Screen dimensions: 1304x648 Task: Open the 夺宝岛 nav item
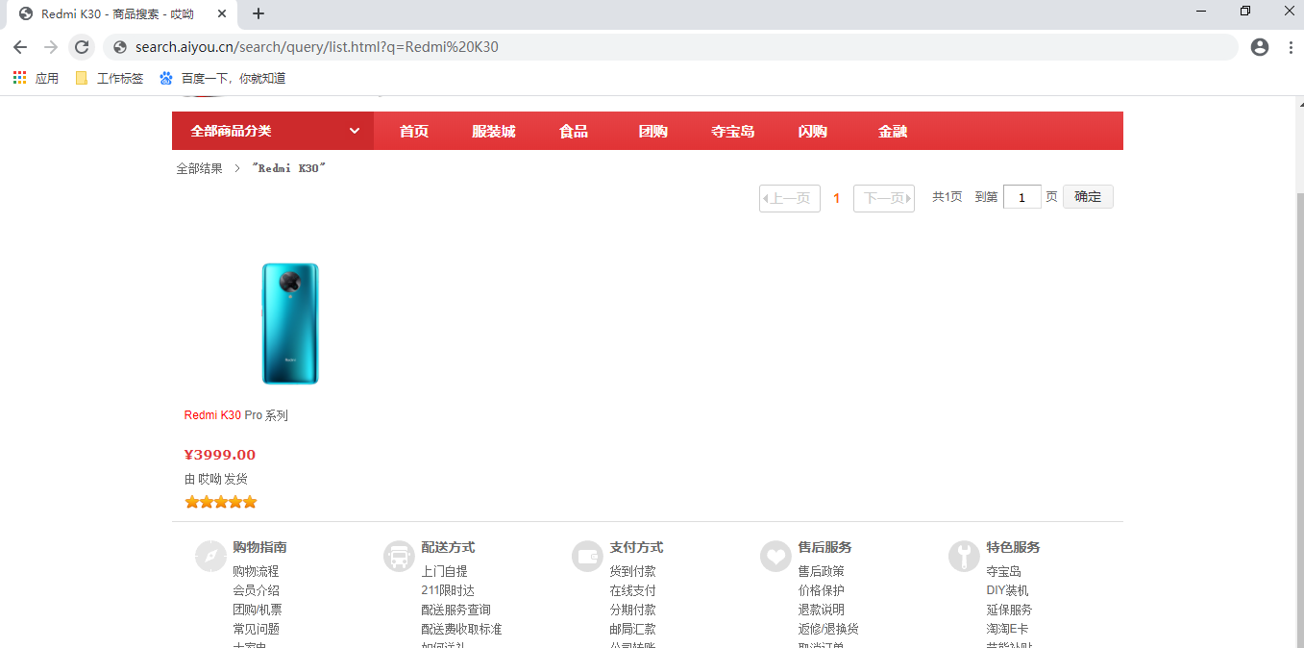point(733,131)
